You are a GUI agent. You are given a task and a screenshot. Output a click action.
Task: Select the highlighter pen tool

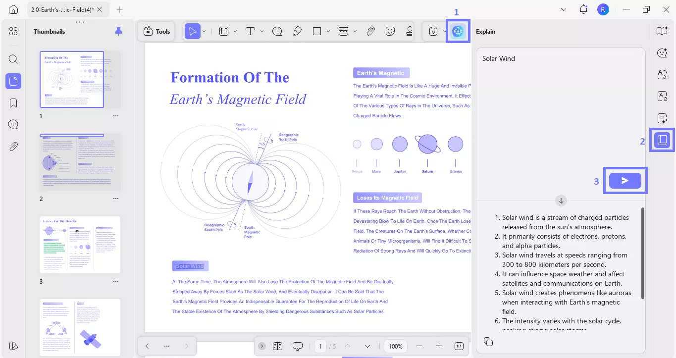pos(297,31)
